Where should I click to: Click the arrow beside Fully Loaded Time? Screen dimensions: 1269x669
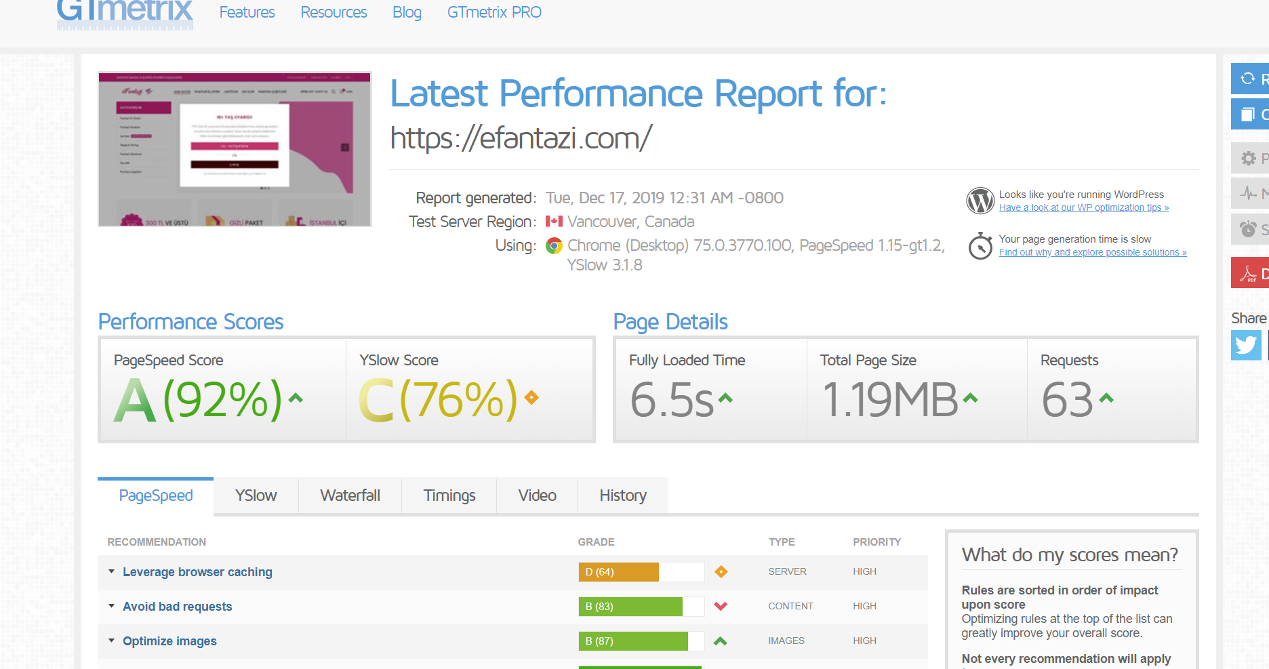pyautogui.click(x=725, y=398)
